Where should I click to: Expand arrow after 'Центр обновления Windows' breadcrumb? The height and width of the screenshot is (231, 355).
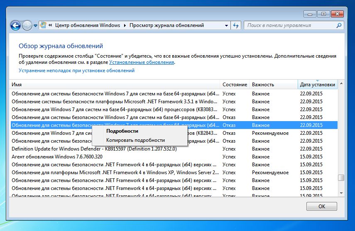(x=125, y=25)
